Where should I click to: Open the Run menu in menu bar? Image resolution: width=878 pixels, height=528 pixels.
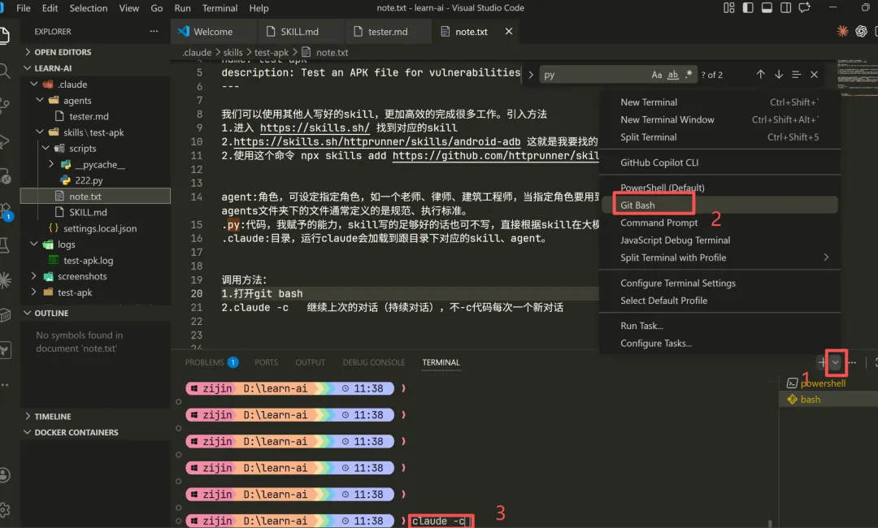(x=182, y=8)
